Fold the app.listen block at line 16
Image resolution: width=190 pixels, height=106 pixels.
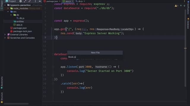53,67
